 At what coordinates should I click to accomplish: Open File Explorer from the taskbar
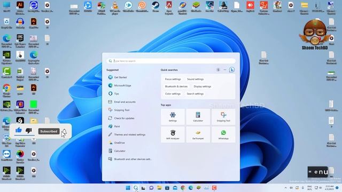coord(159,188)
